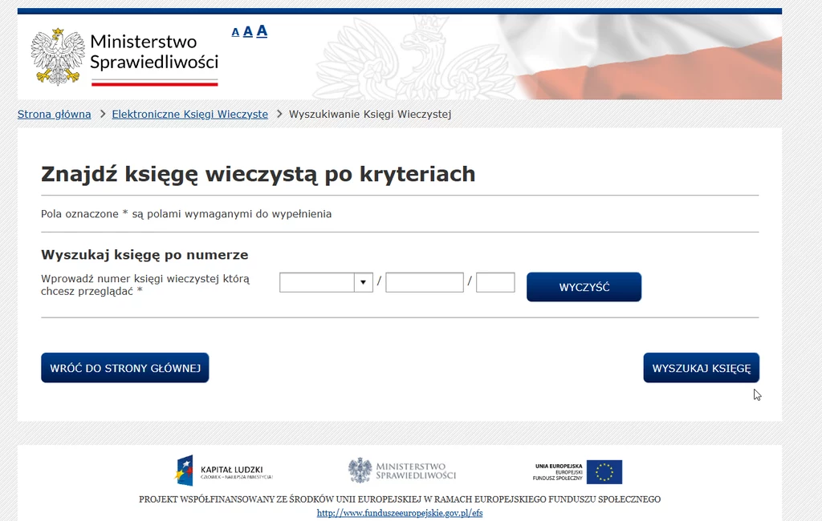Open the funduszeeuropejskie.gov.pl/efs link
Image resolution: width=822 pixels, height=521 pixels.
pos(400,513)
